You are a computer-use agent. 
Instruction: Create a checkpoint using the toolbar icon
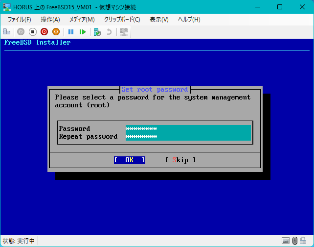click(97, 32)
